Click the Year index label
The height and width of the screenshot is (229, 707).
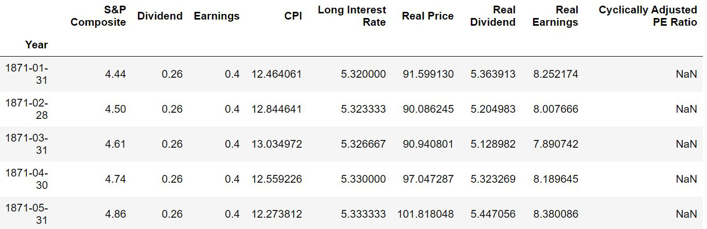(x=37, y=45)
